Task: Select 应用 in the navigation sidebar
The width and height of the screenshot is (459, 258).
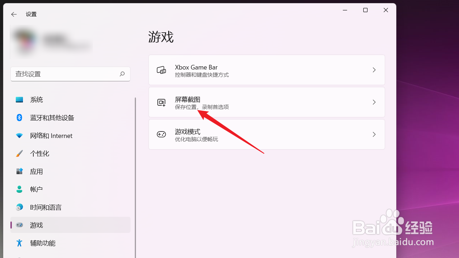Action: pos(36,171)
